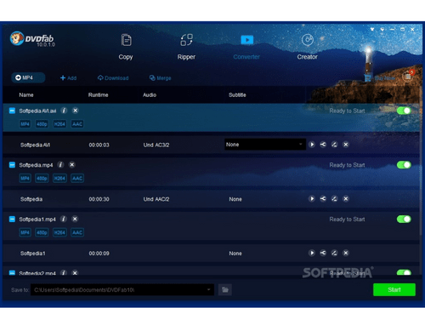Click the MP4 tag under Softpedia.mp4
This screenshot has height=319, width=425.
pyautogui.click(x=25, y=178)
